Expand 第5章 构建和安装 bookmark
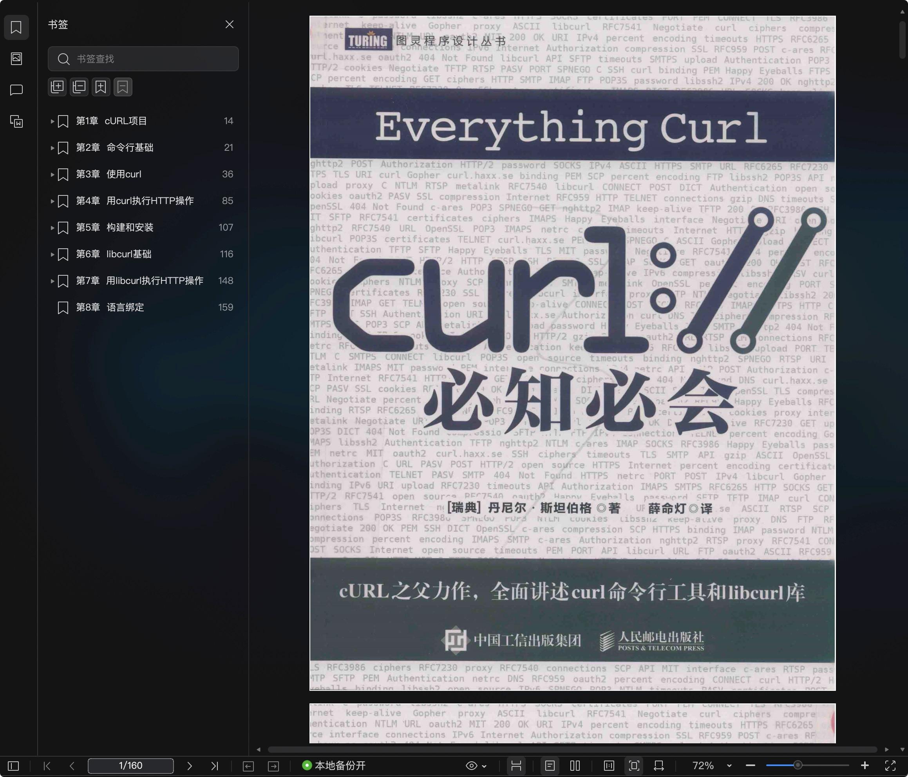 click(52, 228)
